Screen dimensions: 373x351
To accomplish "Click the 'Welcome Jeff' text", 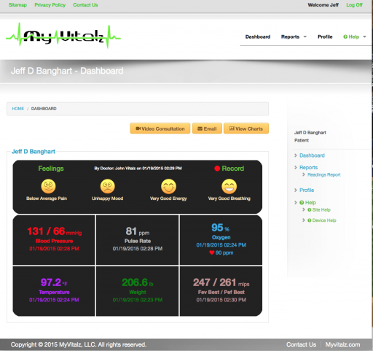I will point(323,5).
